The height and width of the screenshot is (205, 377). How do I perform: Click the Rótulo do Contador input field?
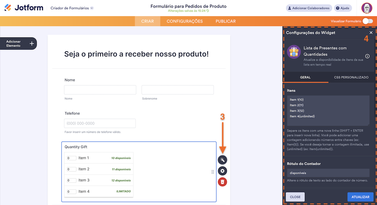click(328, 173)
